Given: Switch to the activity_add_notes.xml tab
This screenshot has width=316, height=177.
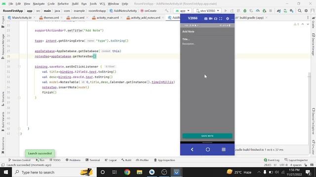Looking at the screenshot, I should [x=146, y=18].
